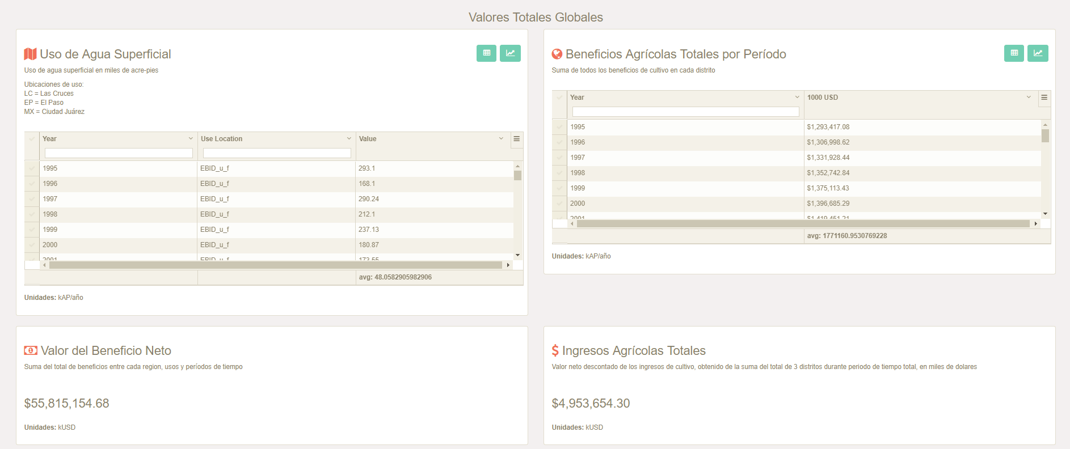This screenshot has width=1070, height=449.
Task: Click EBID_u_f cell in 1999 row
Action: click(x=276, y=230)
